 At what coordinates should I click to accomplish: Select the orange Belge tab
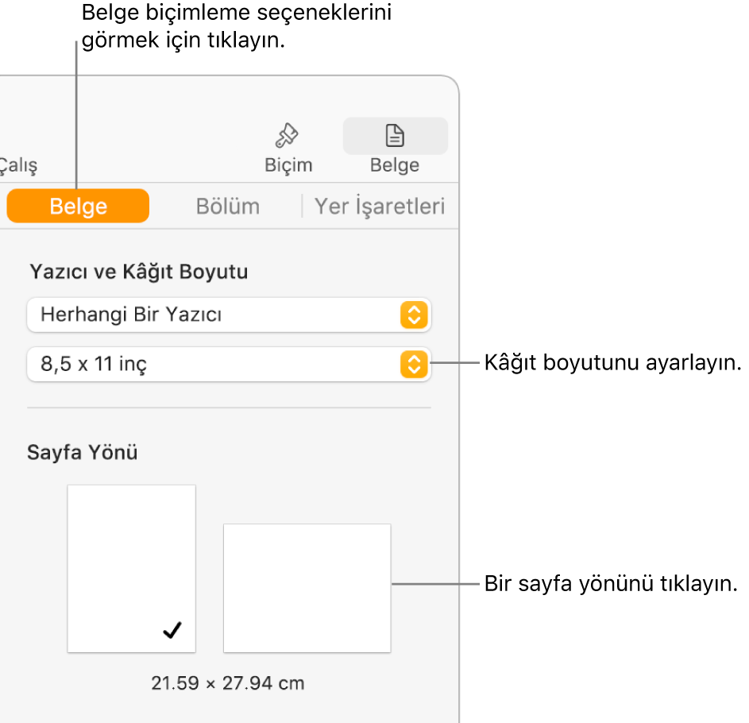point(78,206)
